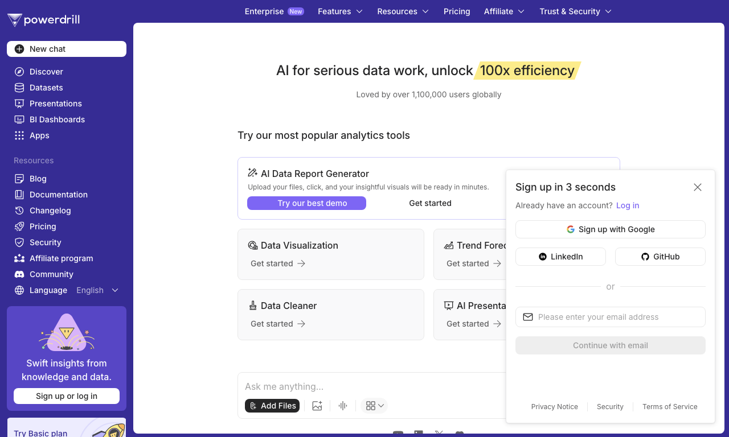Close the sign up panel
This screenshot has width=729, height=437.
click(698, 187)
